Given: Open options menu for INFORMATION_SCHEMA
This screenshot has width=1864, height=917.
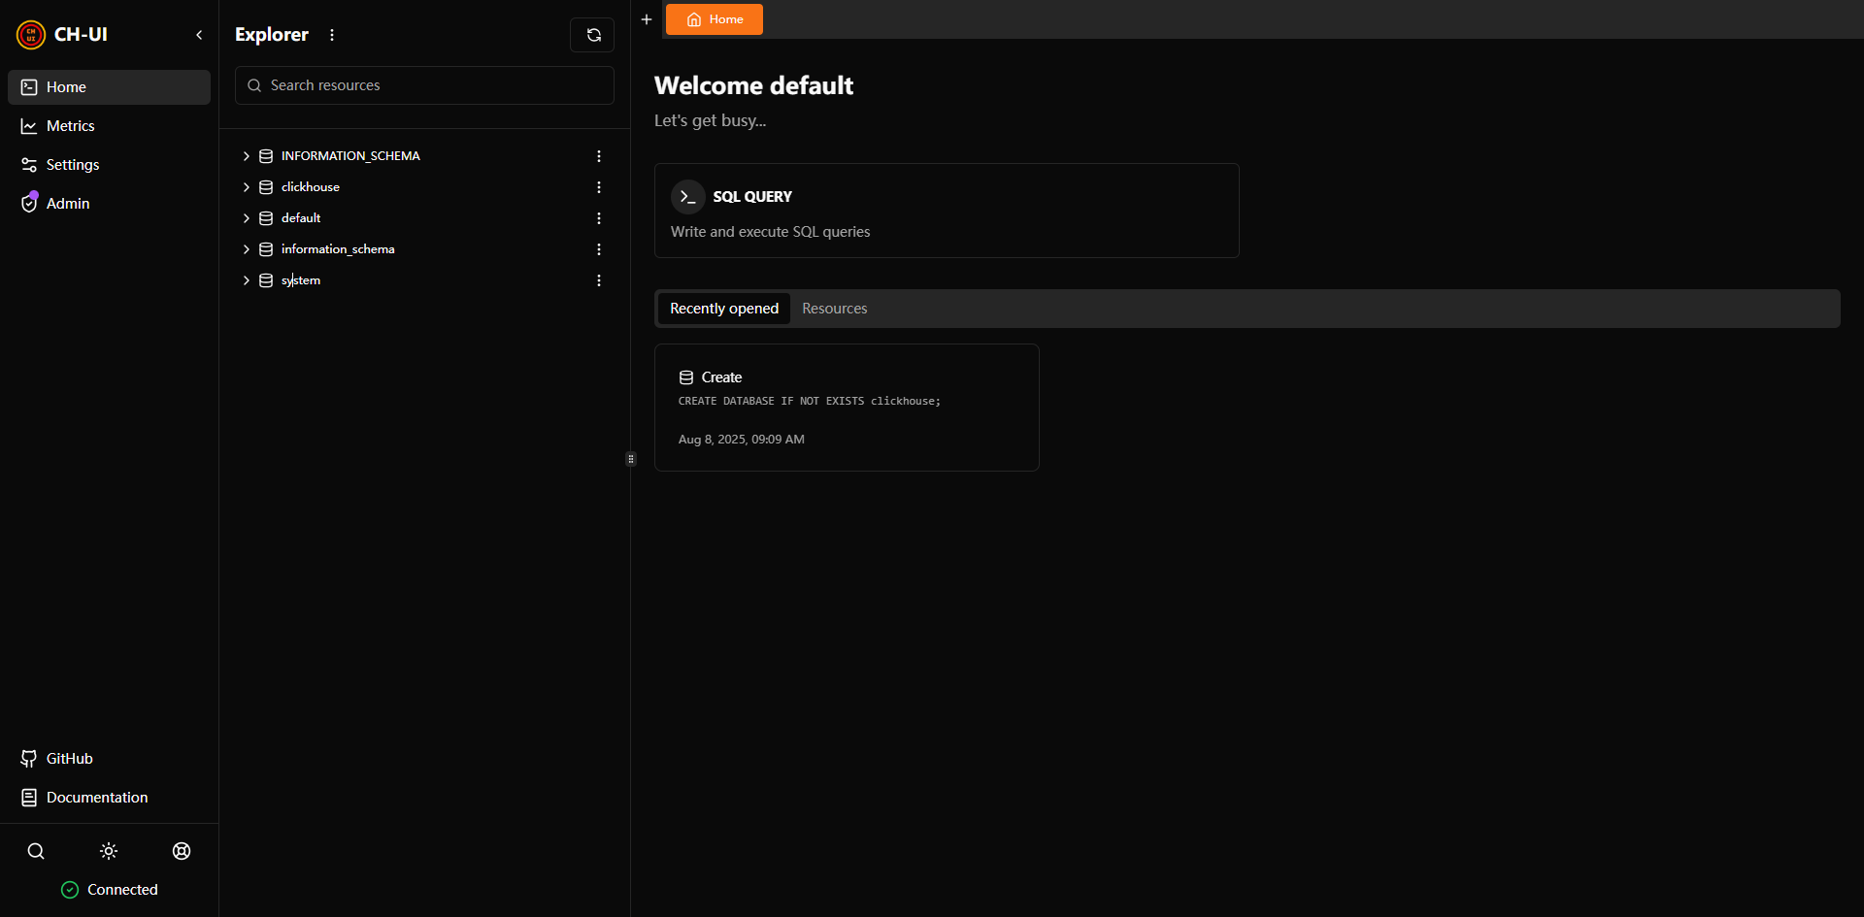Looking at the screenshot, I should [599, 156].
